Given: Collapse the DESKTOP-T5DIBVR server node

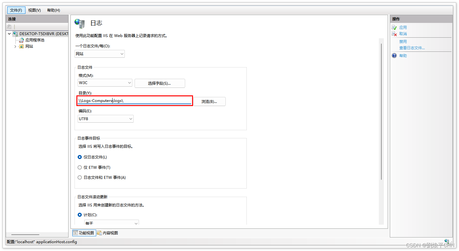Looking at the screenshot, I should click(9, 34).
